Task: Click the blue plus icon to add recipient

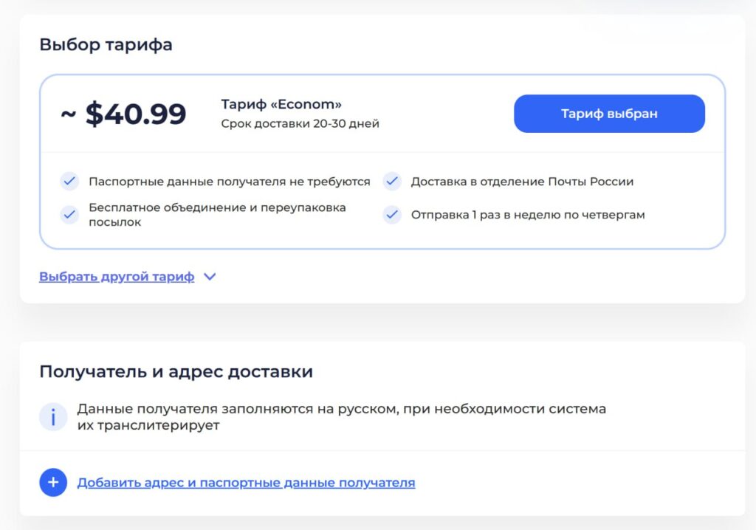Action: tap(53, 482)
